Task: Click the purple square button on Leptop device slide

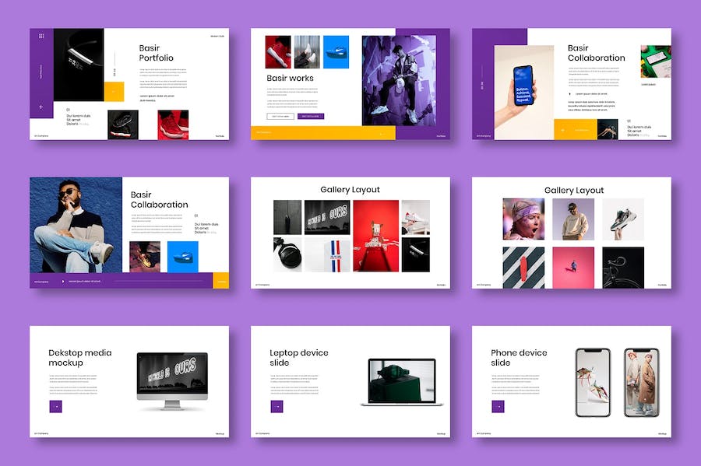Action: point(277,406)
